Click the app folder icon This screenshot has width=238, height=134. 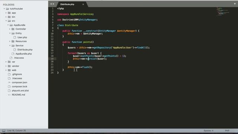9,13
